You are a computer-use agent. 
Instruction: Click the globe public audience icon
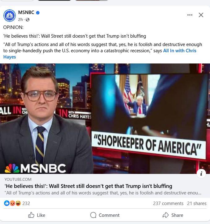point(28,20)
